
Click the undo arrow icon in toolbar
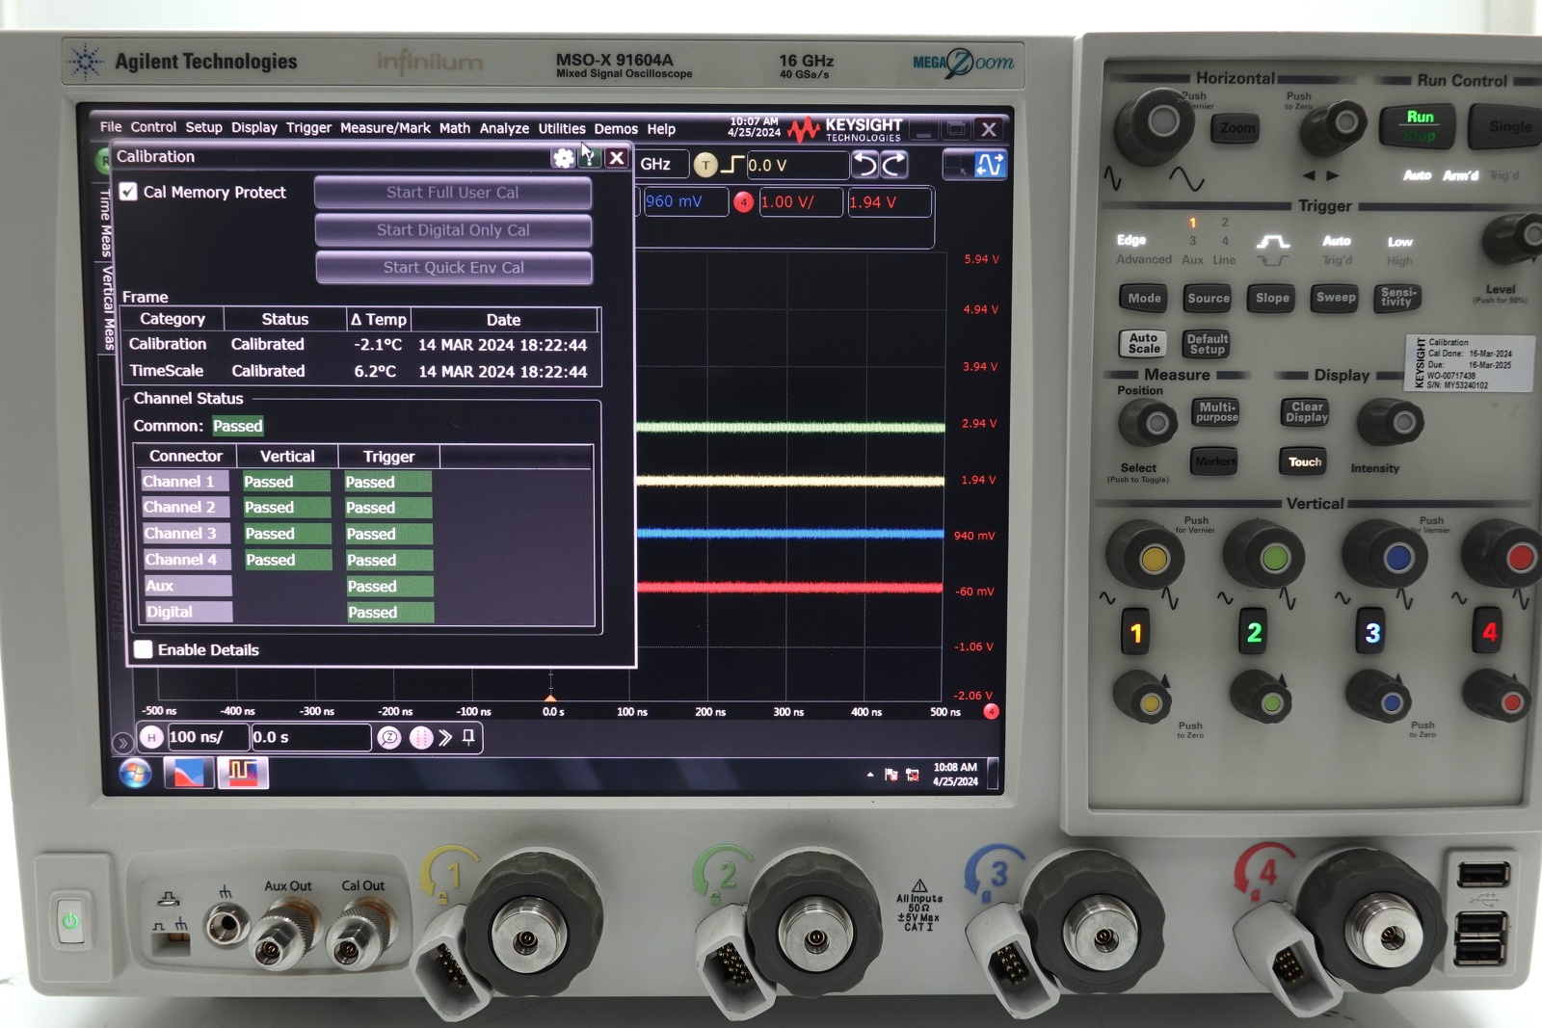click(x=865, y=165)
